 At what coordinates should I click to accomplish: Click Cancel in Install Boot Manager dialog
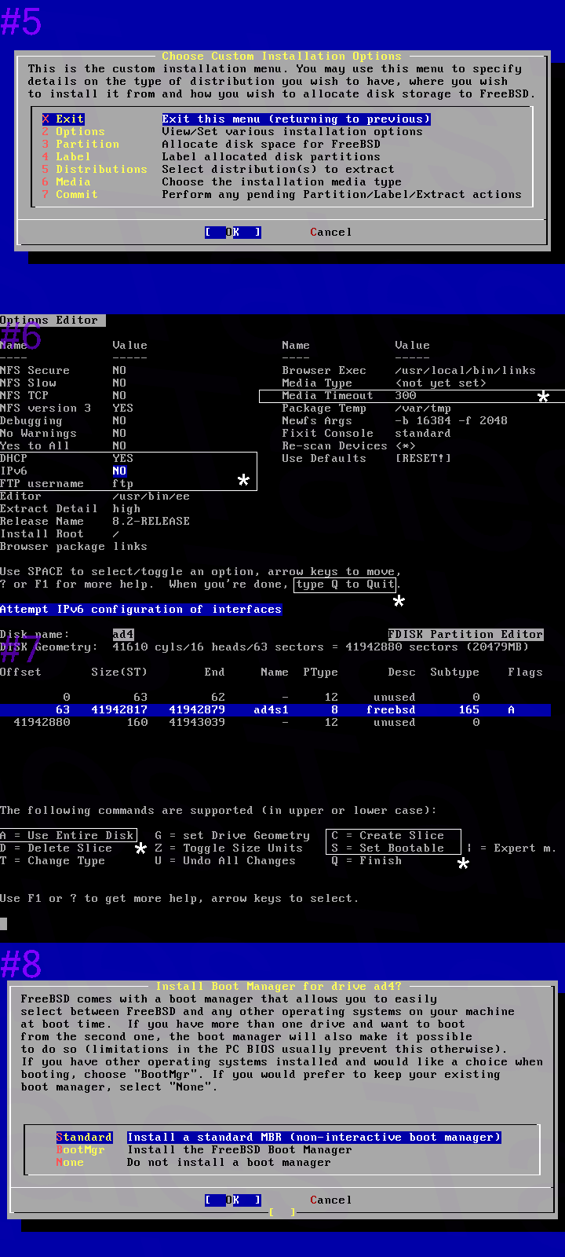click(330, 1200)
